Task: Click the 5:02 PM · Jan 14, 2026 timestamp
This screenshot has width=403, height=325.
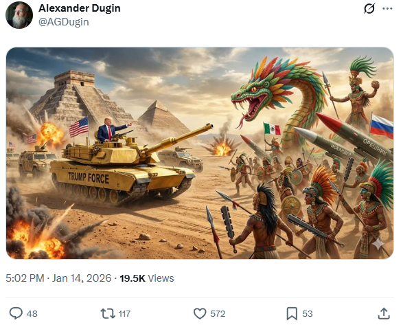Action: click(x=58, y=278)
